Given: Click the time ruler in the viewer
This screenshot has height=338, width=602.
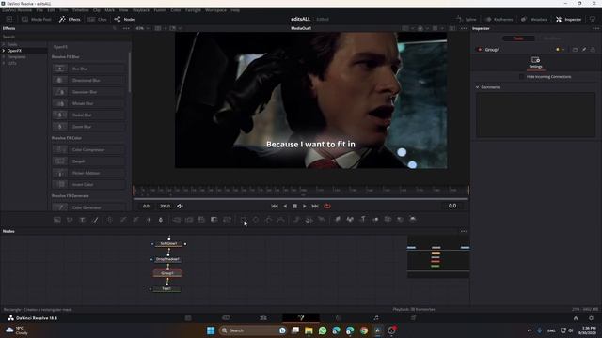Looking at the screenshot, I should pos(301,190).
